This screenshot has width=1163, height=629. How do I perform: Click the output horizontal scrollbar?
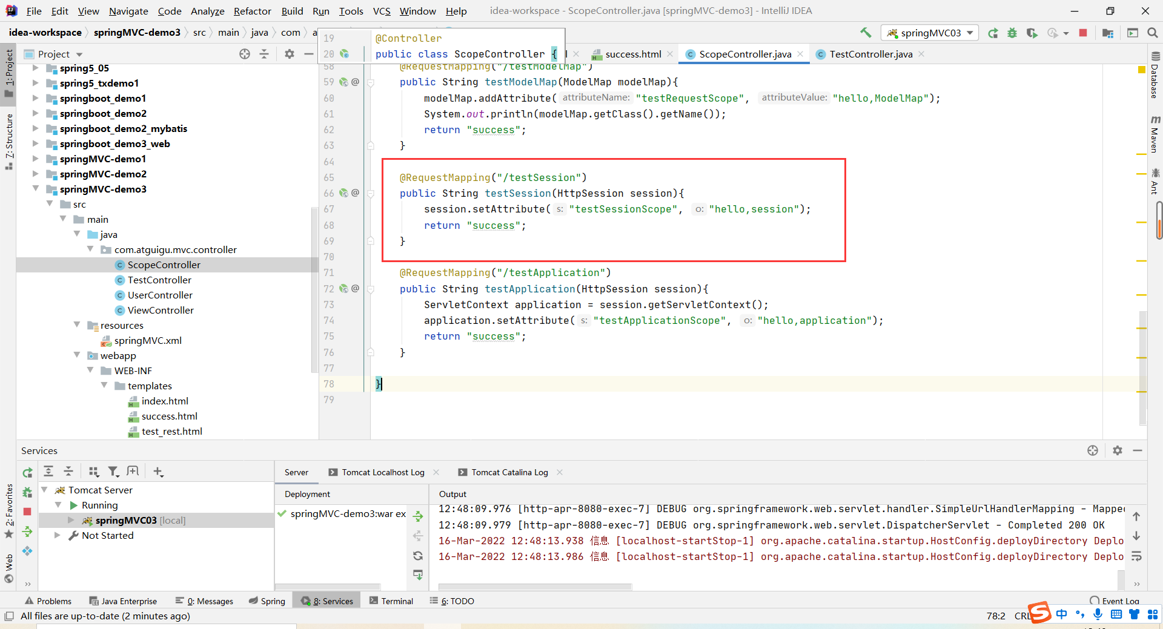(535, 586)
